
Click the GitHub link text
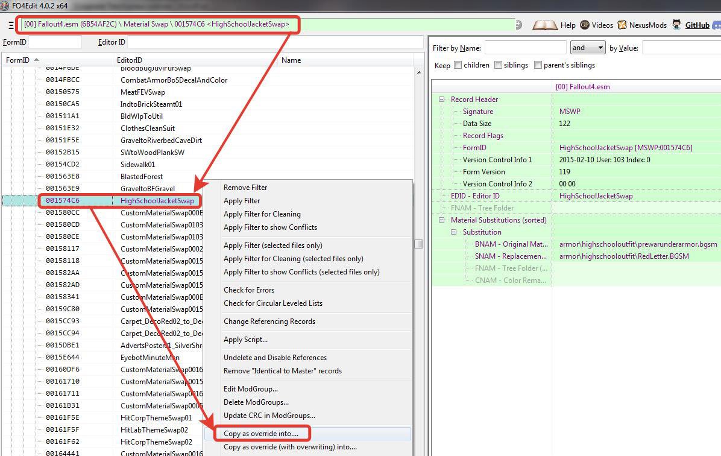[697, 25]
